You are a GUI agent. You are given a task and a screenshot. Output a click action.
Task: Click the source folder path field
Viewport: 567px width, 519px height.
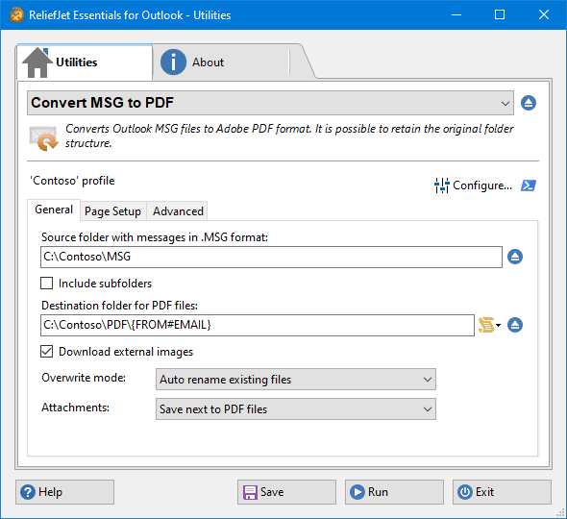point(271,257)
